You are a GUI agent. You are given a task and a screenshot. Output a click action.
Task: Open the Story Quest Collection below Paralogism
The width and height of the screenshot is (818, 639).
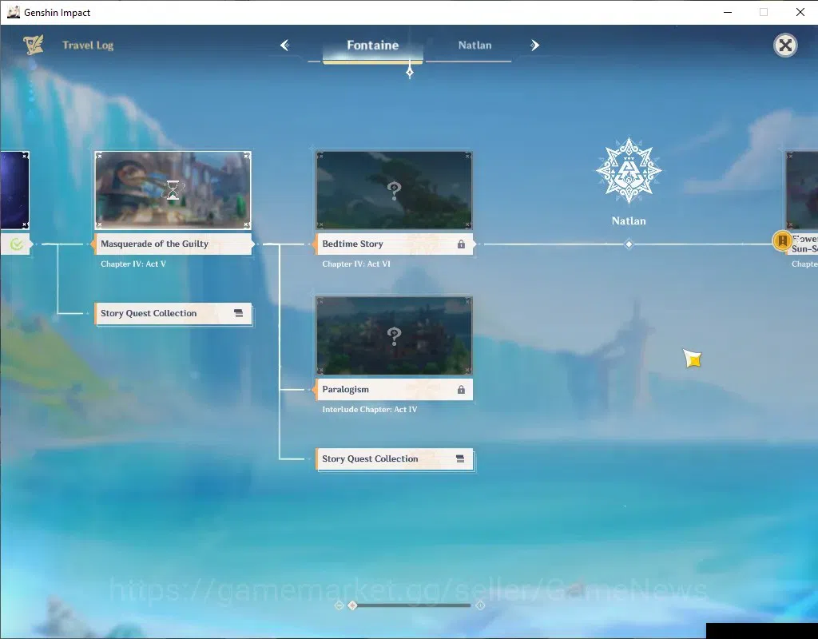pyautogui.click(x=395, y=459)
